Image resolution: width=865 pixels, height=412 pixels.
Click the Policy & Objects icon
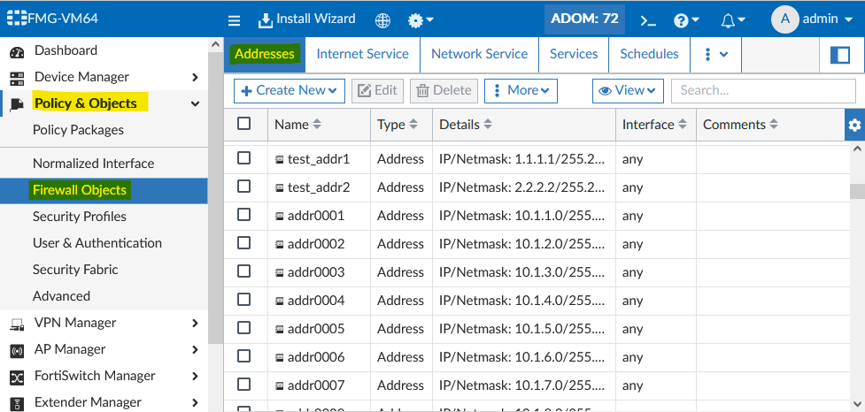17,104
